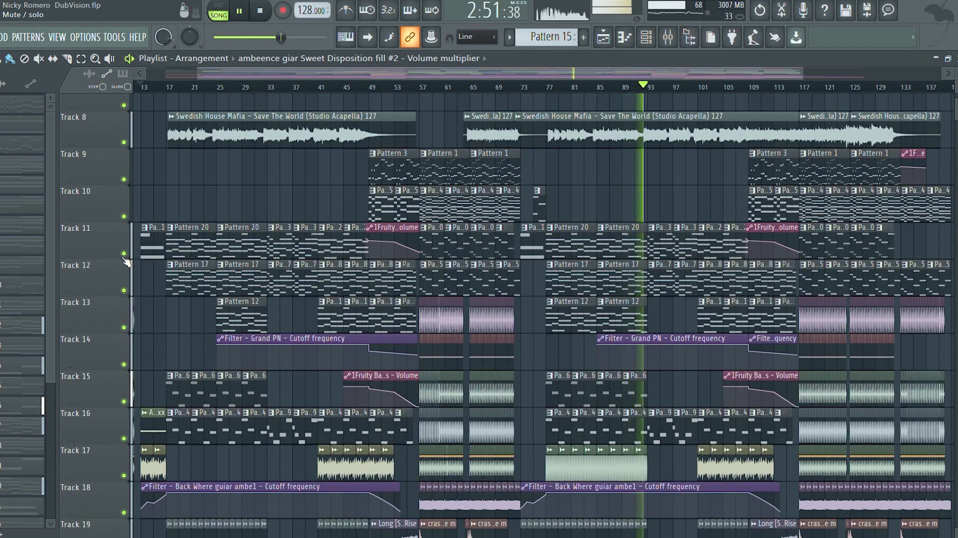958x538 pixels.
Task: Open the PATTERNS menu
Action: tap(28, 37)
